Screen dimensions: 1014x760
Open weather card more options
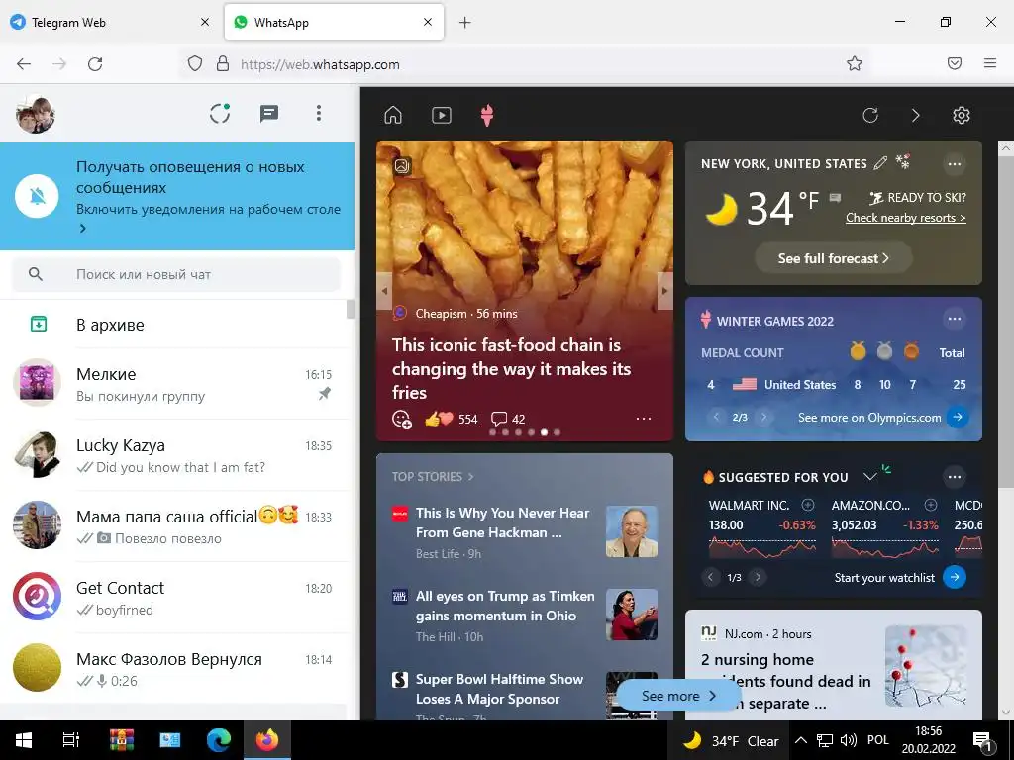coord(954,164)
